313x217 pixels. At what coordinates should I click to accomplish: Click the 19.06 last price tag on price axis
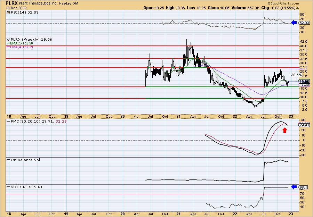304,82
